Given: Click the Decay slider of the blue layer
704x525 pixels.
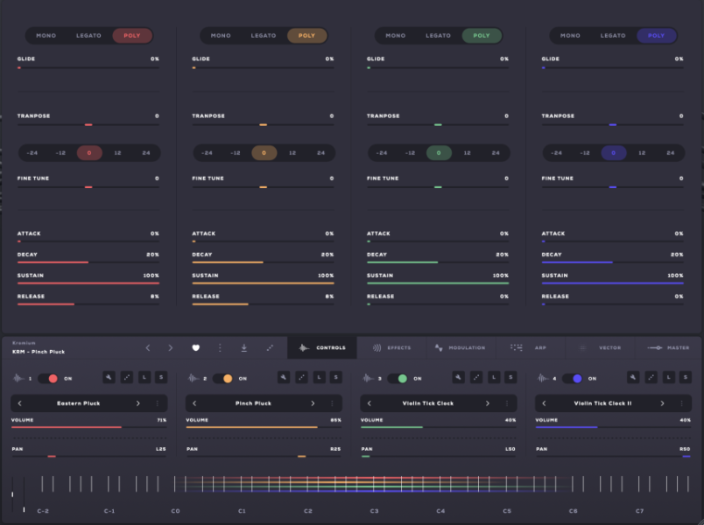Looking at the screenshot, I should coord(612,262).
